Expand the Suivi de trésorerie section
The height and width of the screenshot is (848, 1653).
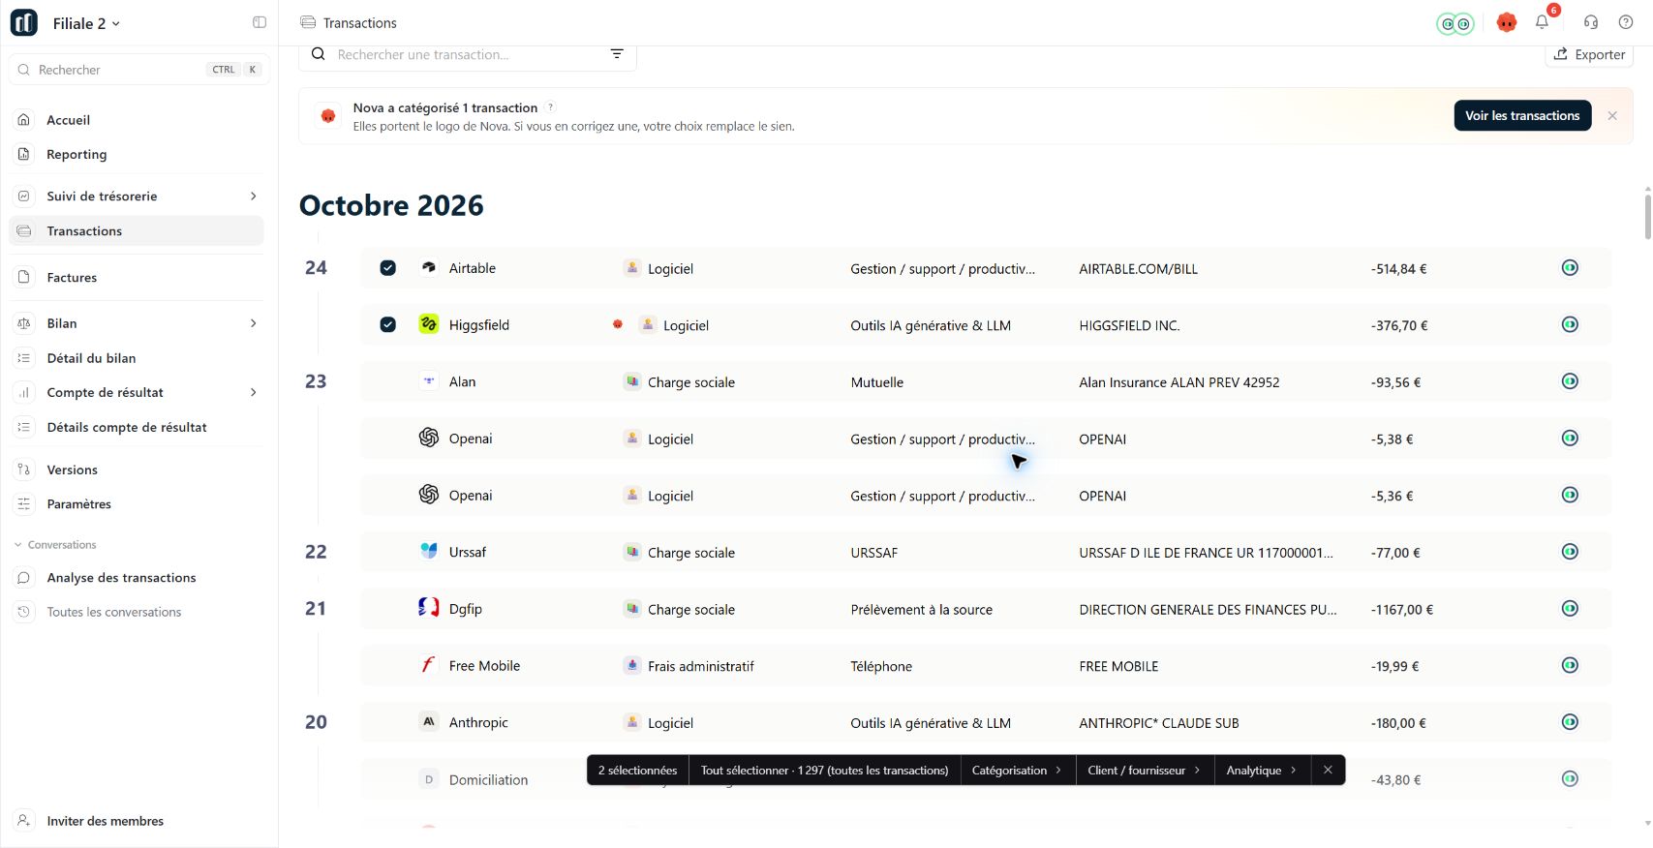(254, 196)
